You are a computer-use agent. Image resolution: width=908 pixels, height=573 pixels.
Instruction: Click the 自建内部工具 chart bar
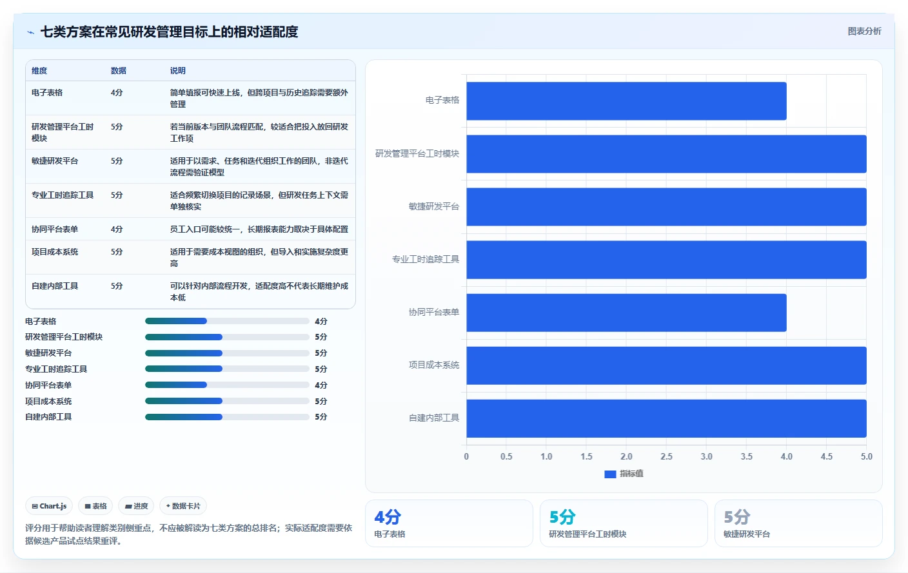point(666,418)
